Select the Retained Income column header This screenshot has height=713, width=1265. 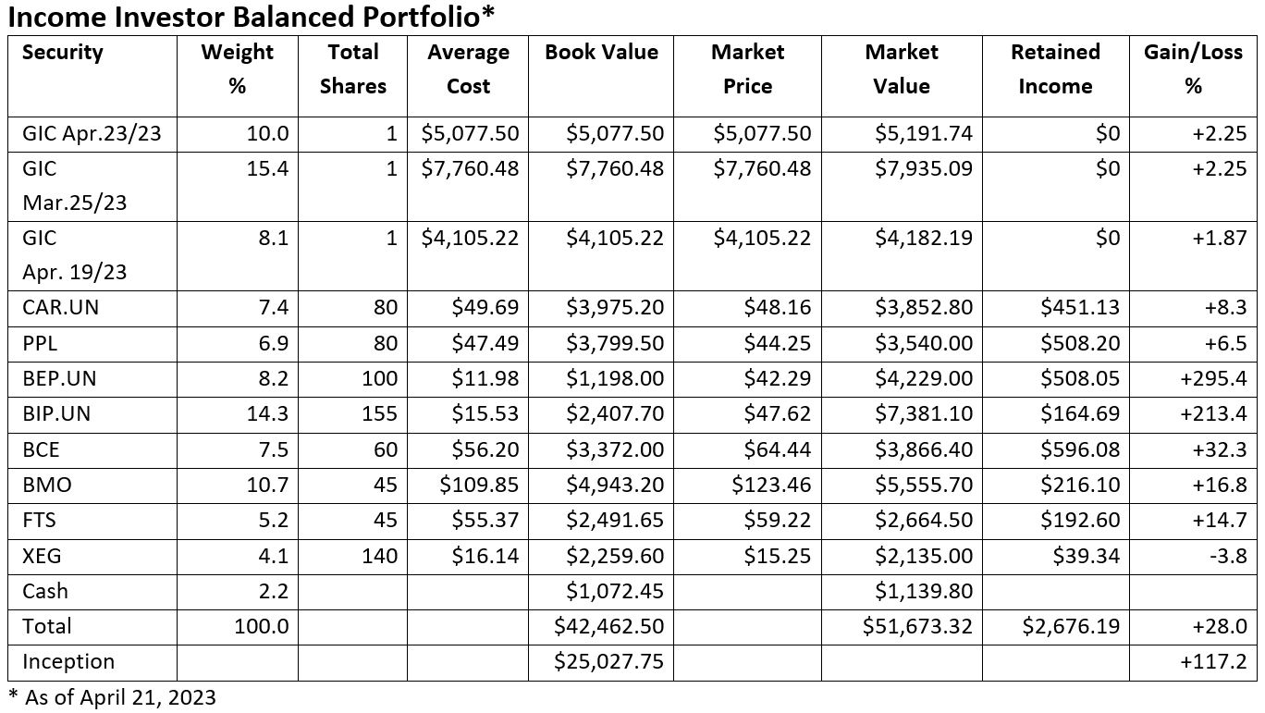[1055, 69]
